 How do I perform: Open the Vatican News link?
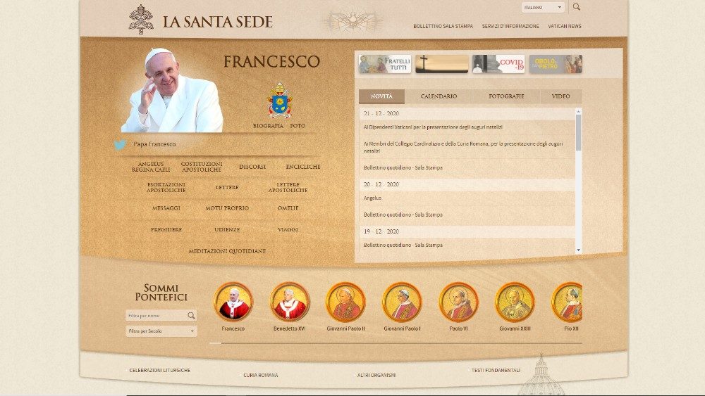[x=565, y=27]
